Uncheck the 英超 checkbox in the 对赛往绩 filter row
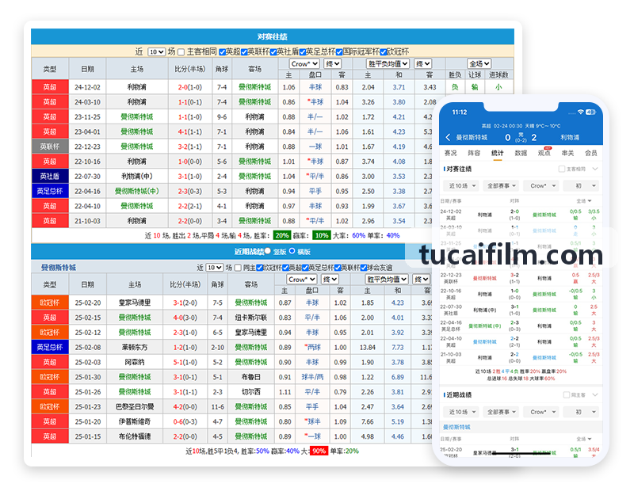This screenshot has height=495, width=634. click(222, 52)
